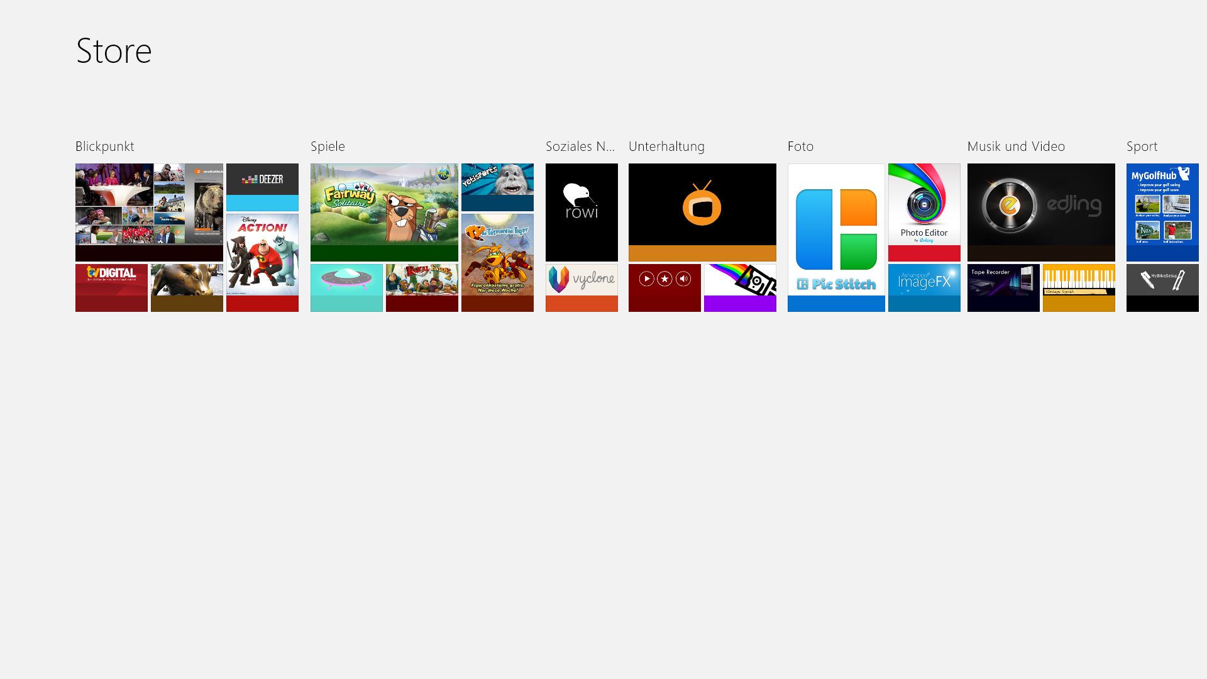This screenshot has width=1207, height=679.
Task: Open the Pic Stitch app tile
Action: point(835,237)
